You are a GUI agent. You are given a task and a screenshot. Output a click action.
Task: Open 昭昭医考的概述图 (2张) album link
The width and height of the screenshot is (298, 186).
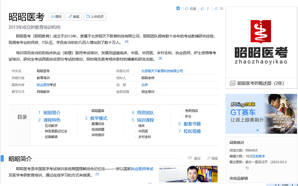(261, 83)
